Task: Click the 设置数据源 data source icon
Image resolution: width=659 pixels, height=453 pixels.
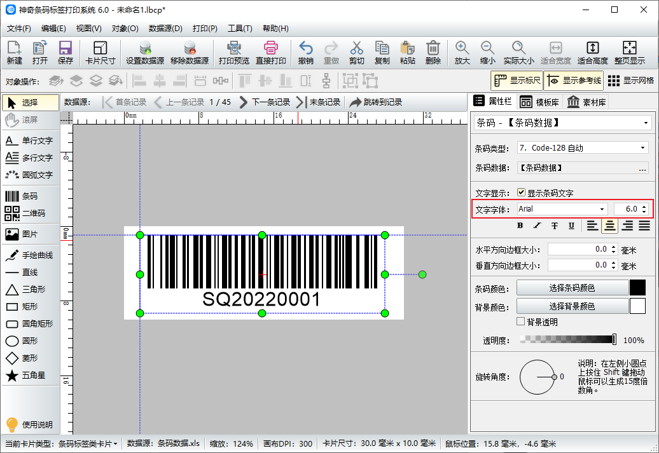Action: 145,51
